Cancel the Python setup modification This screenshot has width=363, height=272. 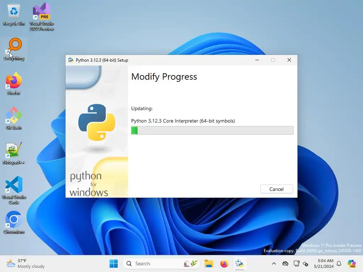(277, 189)
